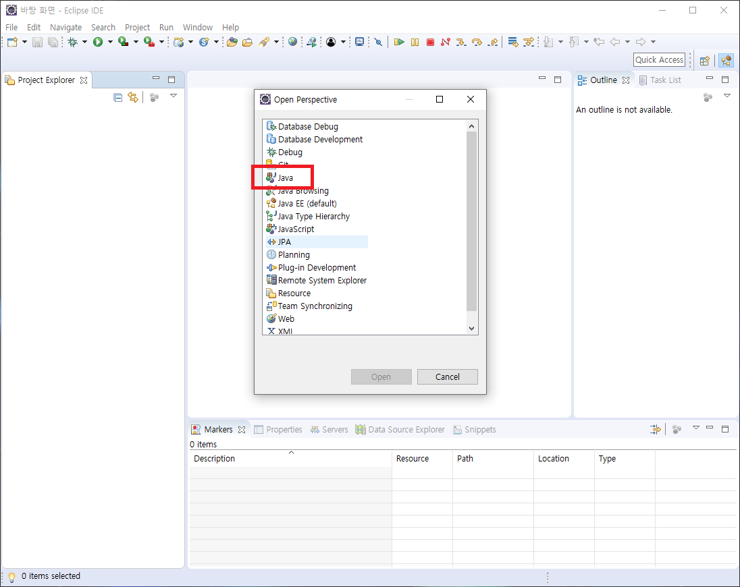Image resolution: width=740 pixels, height=587 pixels.
Task: Switch to the Servers tab
Action: (329, 430)
